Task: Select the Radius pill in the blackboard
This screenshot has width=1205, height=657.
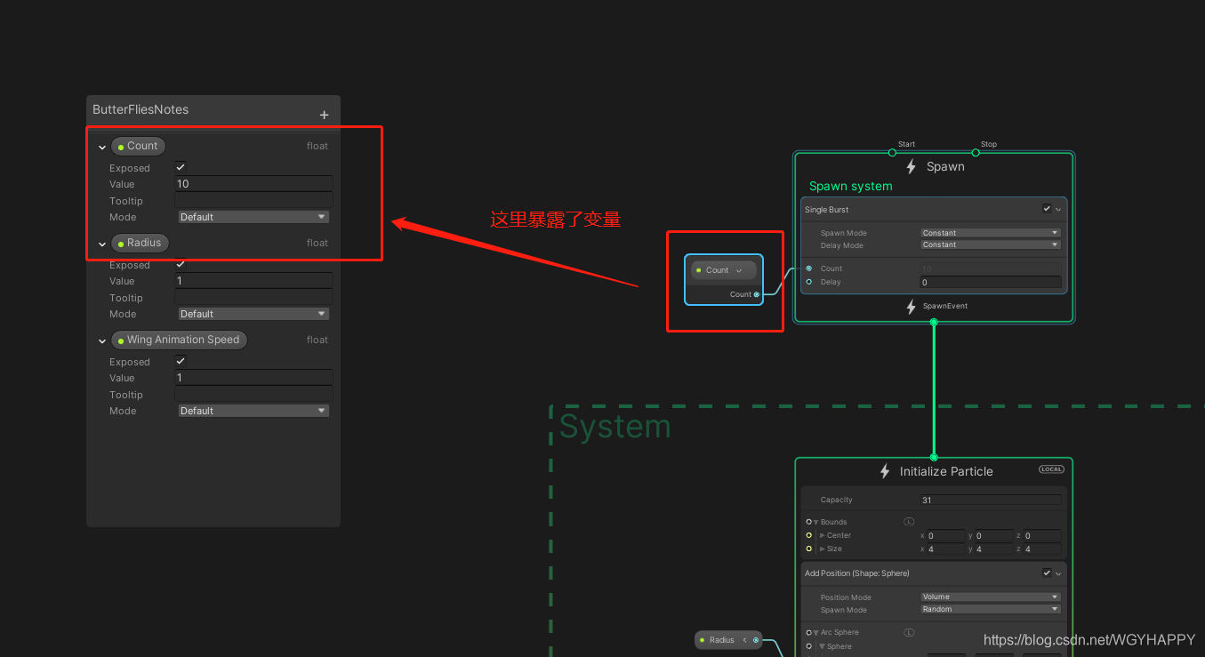Action: [x=141, y=244]
